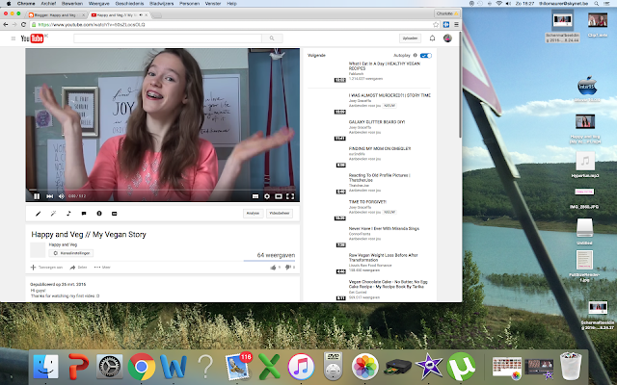Open the YouTube hamburger guide menu

[13, 38]
